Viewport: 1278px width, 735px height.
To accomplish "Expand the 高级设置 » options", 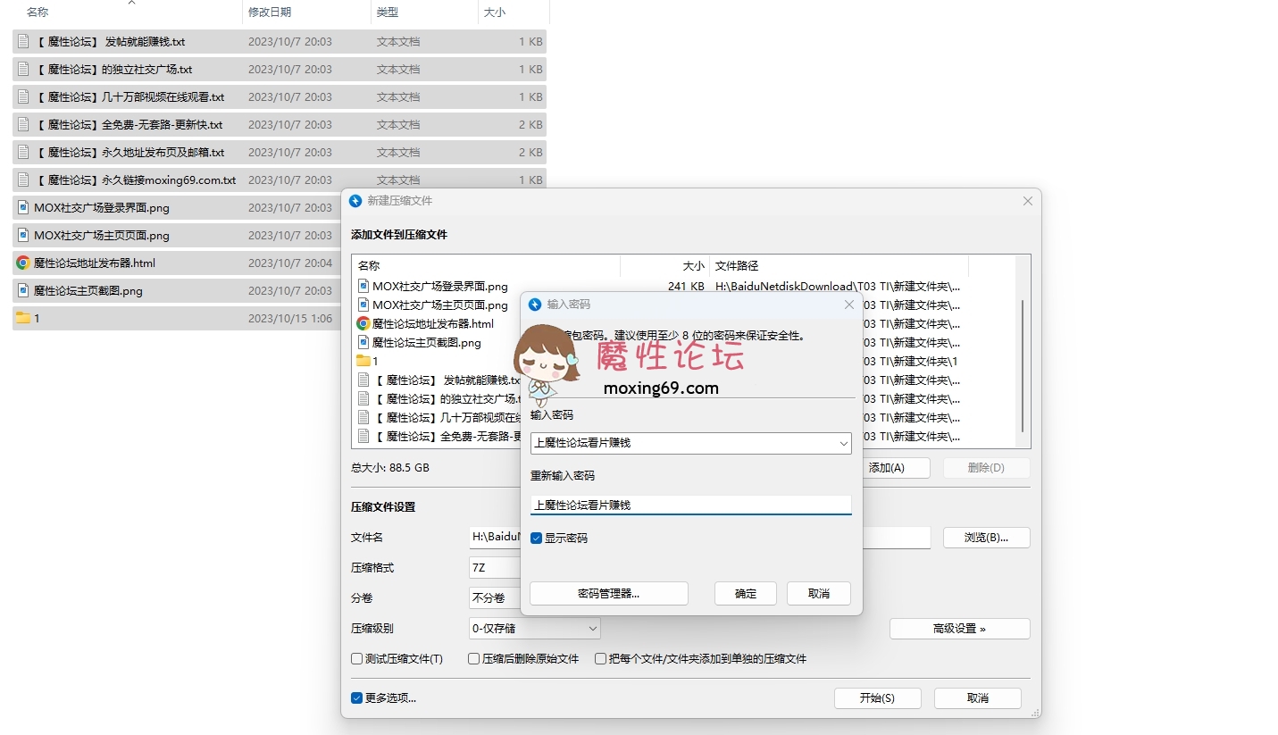I will pos(959,629).
